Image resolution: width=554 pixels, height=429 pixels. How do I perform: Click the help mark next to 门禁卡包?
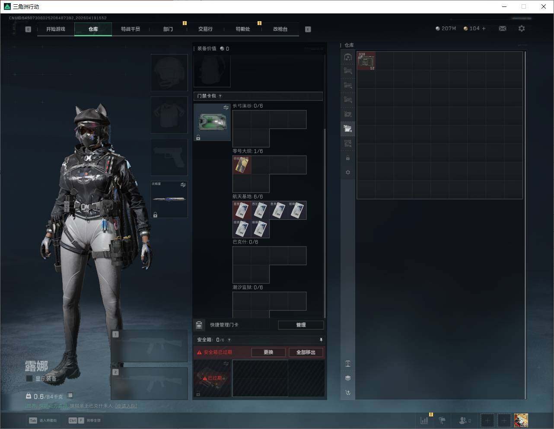click(x=220, y=96)
